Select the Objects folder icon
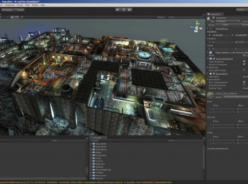Image resolution: width=248 pixels, height=184 pixels. [94, 167]
